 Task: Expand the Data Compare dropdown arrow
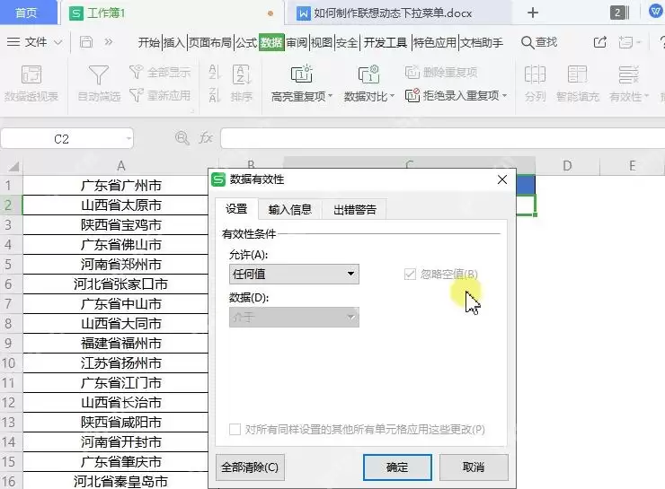(x=392, y=96)
